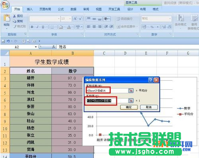
Task: Click the Undo arrow icon
Action: tap(8, 41)
